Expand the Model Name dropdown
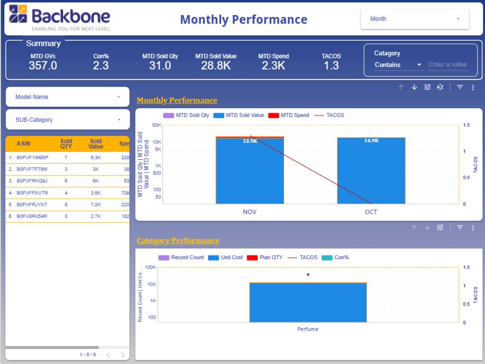 67,97
